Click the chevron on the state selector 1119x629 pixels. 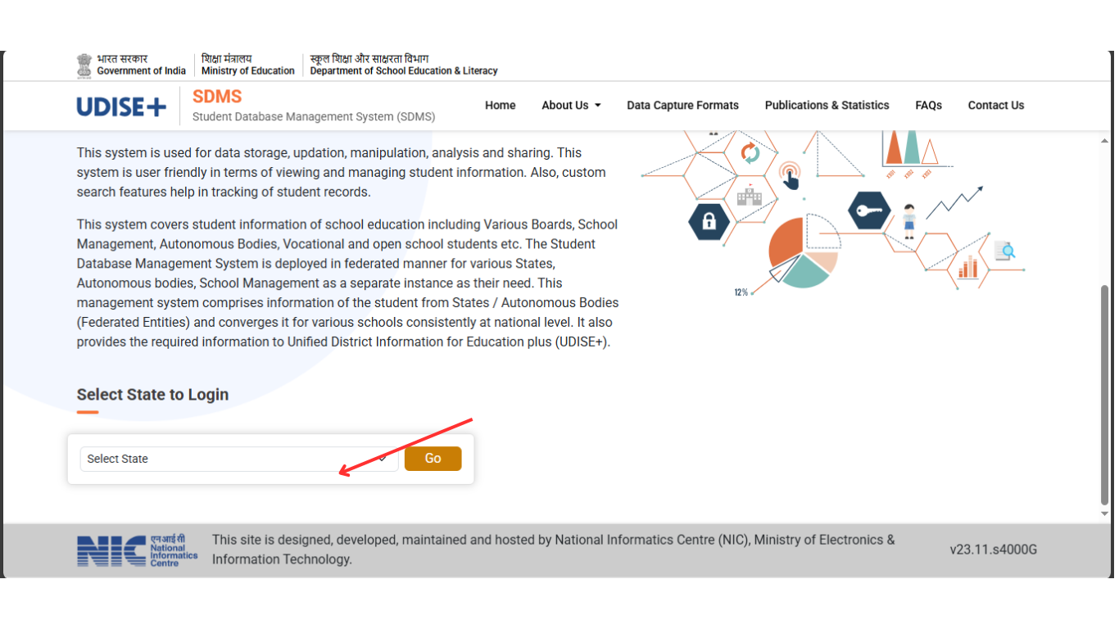coord(383,459)
